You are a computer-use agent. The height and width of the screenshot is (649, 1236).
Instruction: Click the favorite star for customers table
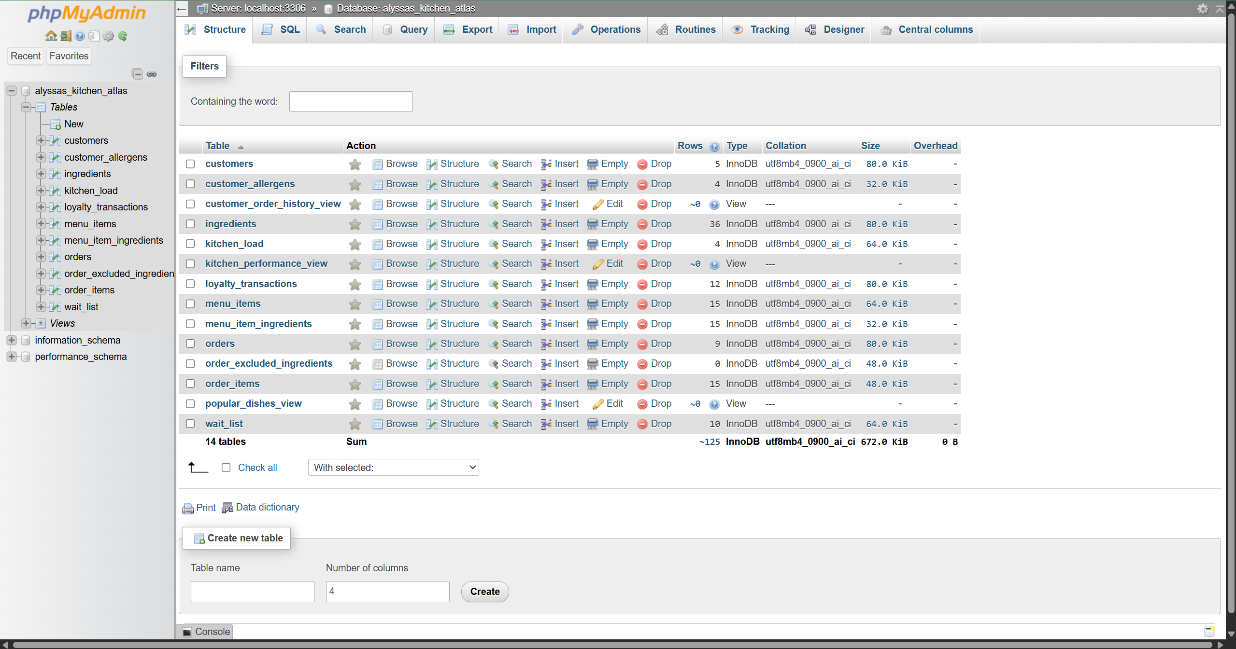tap(355, 164)
